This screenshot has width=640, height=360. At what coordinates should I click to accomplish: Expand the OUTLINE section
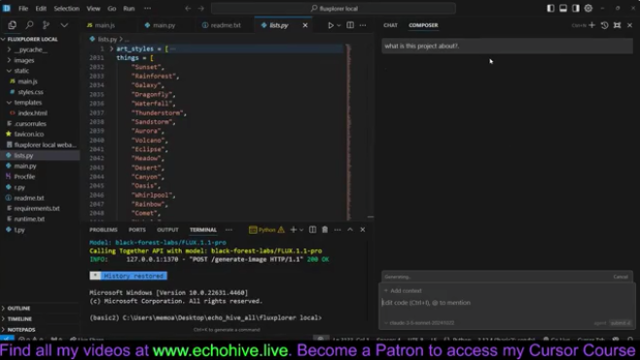18,309
